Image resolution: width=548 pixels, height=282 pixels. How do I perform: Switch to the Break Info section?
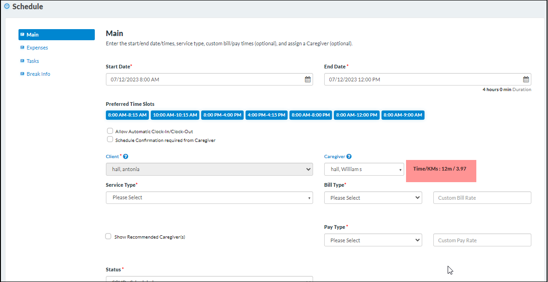pyautogui.click(x=38, y=74)
